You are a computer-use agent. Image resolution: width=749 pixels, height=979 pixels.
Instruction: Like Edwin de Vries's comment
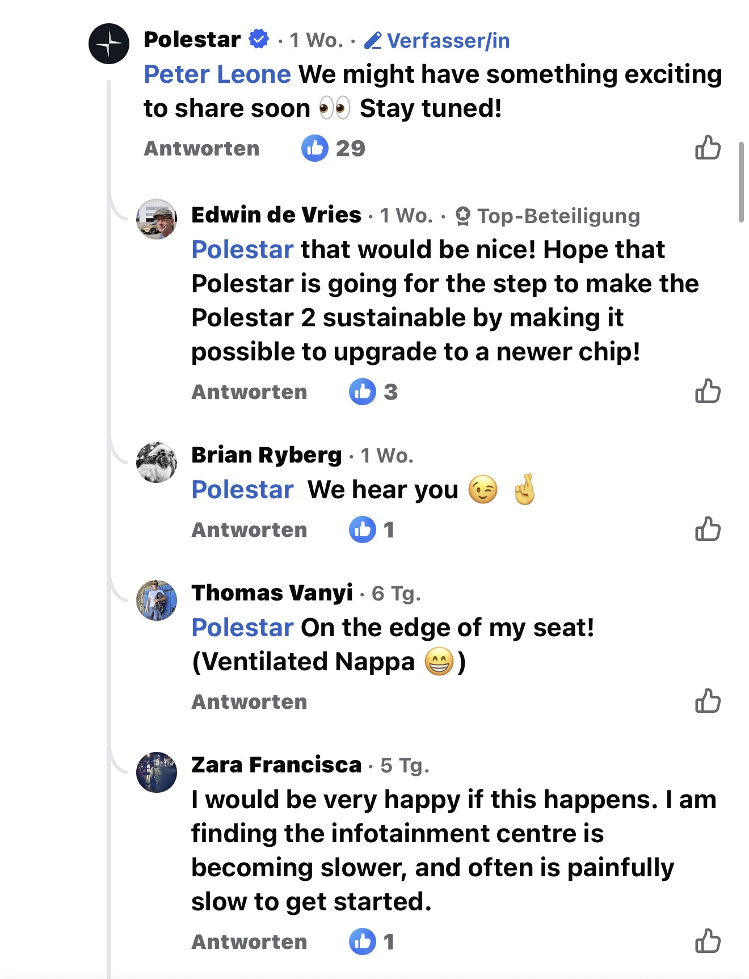pos(708,391)
